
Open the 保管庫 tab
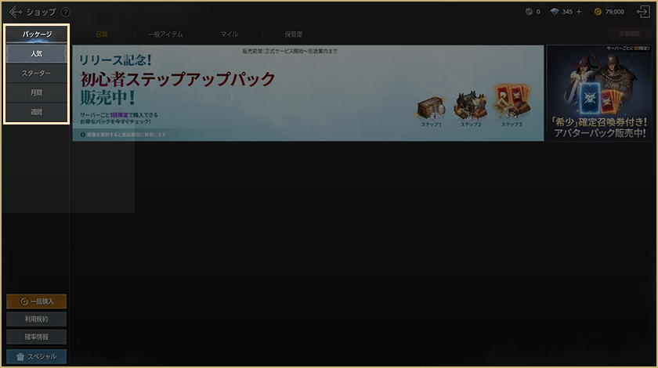(x=294, y=34)
